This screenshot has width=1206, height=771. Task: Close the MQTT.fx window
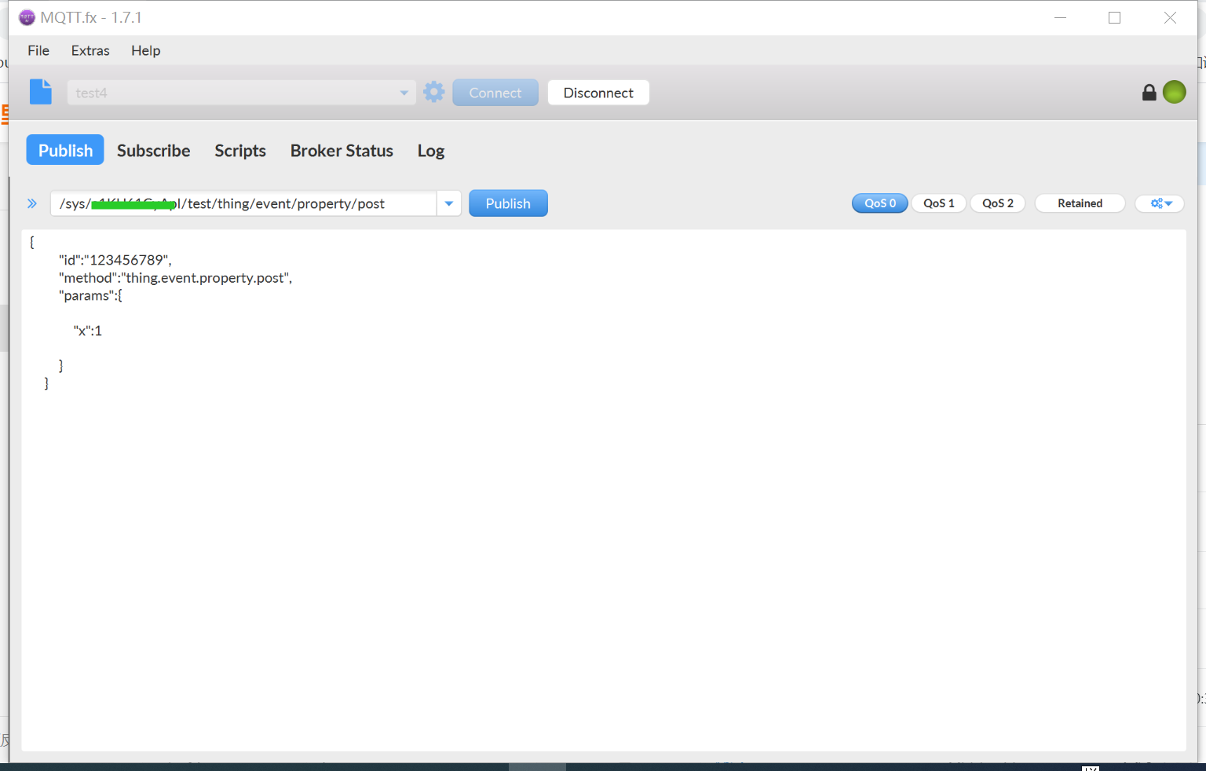click(1170, 17)
